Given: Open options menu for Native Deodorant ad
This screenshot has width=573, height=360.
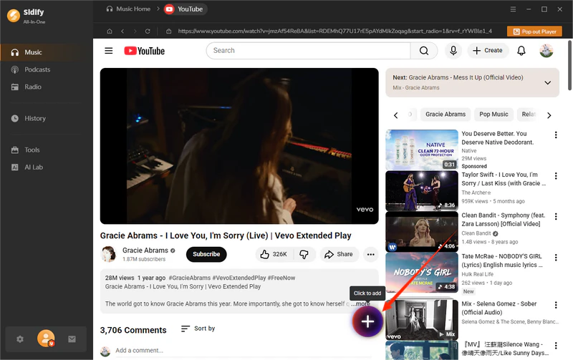Looking at the screenshot, I should click(556, 135).
